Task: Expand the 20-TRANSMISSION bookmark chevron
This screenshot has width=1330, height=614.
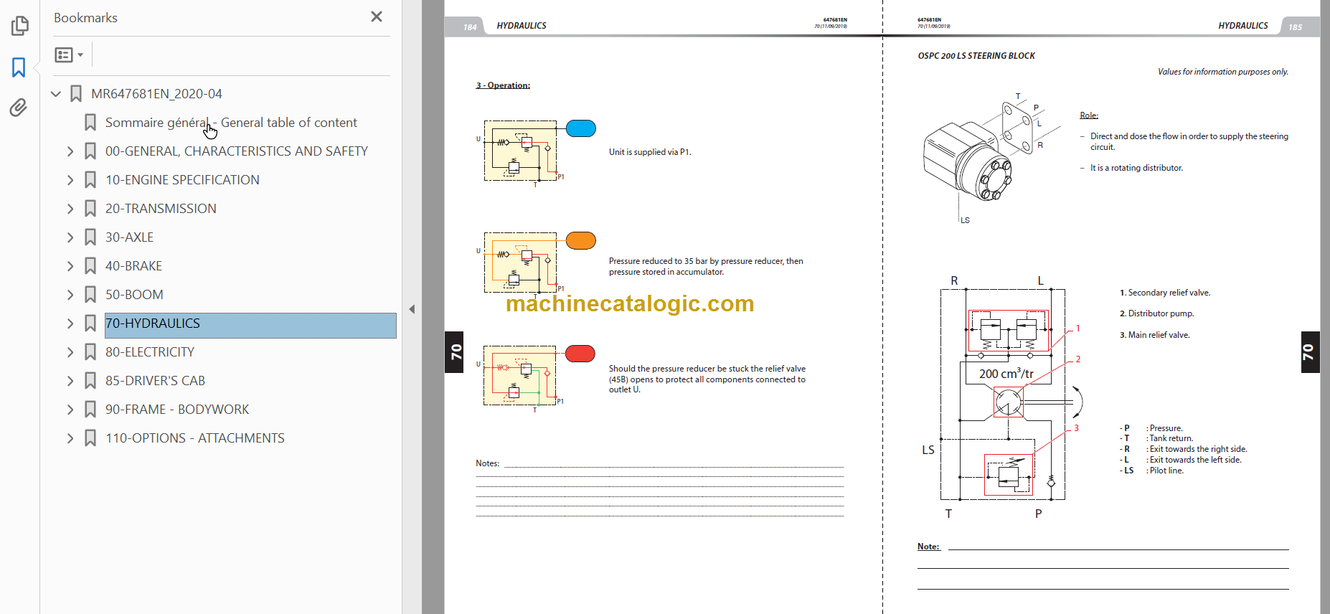Action: click(x=70, y=209)
